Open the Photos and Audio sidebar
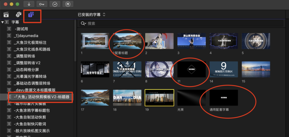289x137 pixels. (x=18, y=14)
